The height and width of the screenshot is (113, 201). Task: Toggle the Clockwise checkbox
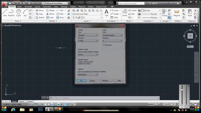[103, 45]
